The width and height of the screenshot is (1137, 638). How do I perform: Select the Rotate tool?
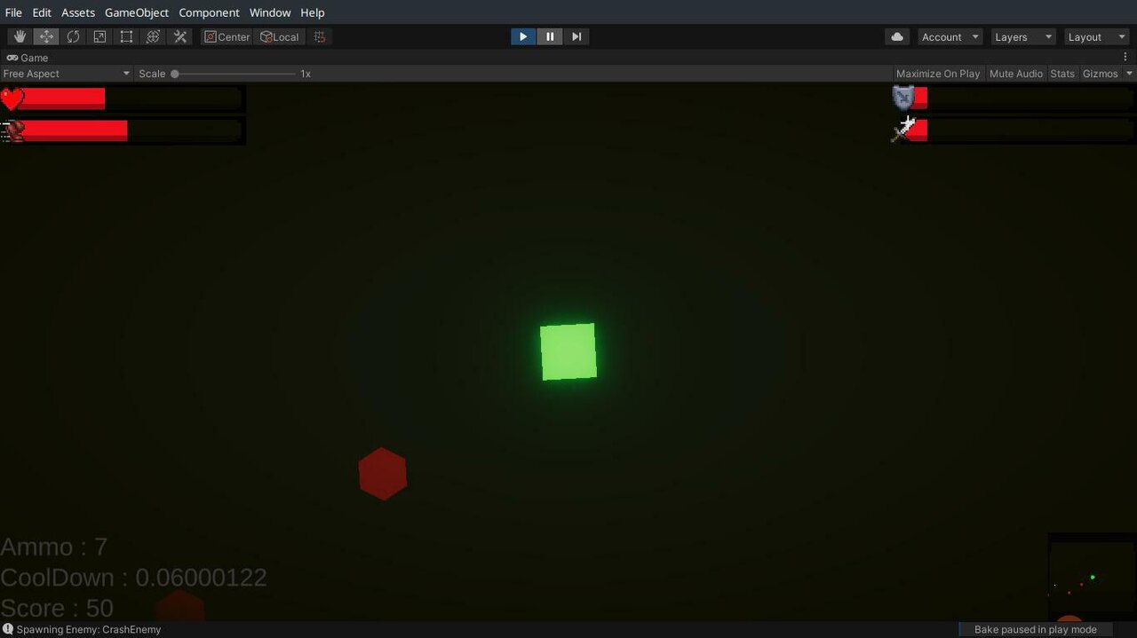pos(73,36)
